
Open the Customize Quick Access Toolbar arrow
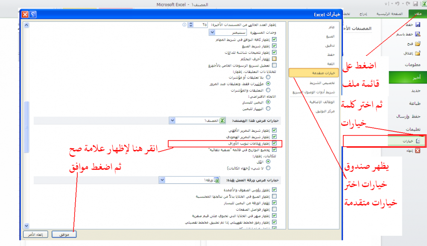tap(386, 4)
